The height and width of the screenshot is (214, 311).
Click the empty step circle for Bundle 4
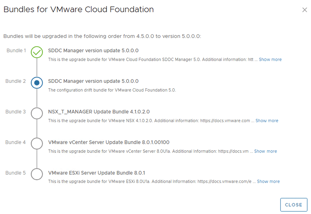pos(37,144)
